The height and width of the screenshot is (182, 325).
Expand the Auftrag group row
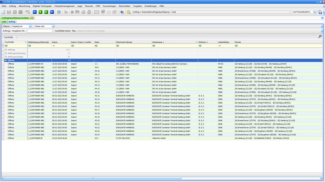(6, 50)
